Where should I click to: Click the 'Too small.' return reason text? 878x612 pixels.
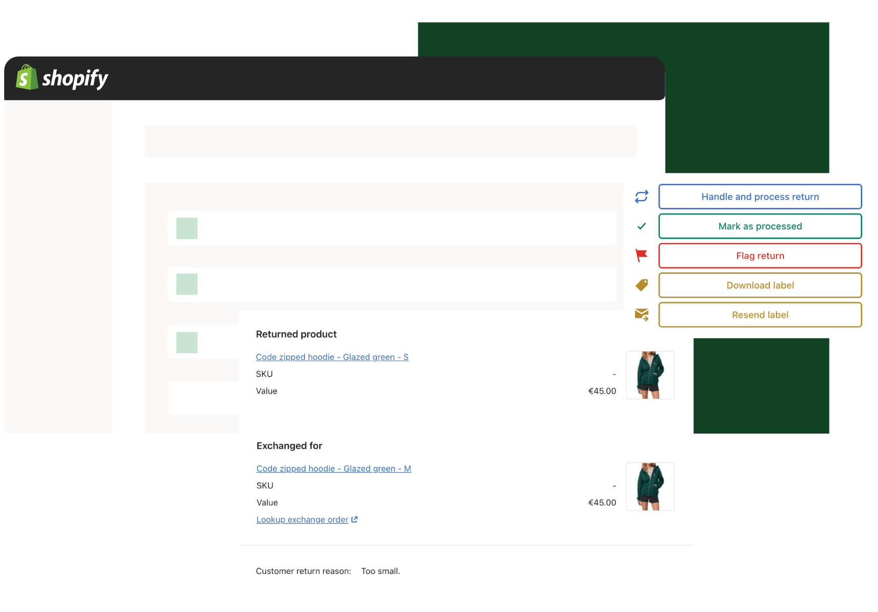point(380,571)
